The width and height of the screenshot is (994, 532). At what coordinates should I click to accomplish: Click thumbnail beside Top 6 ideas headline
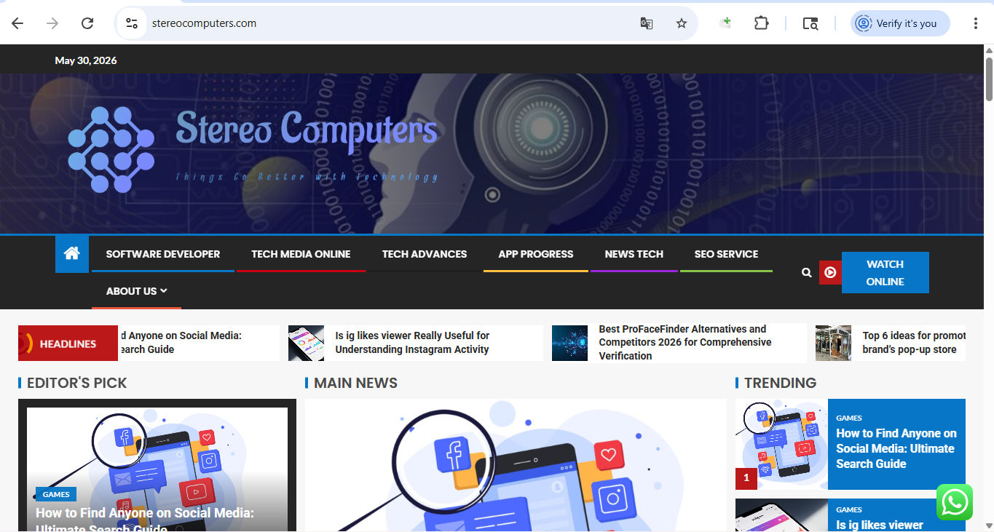pos(833,343)
